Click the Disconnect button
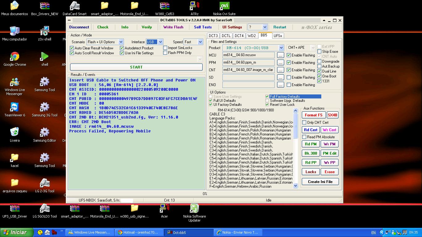The height and width of the screenshot is (237, 422). click(x=79, y=27)
